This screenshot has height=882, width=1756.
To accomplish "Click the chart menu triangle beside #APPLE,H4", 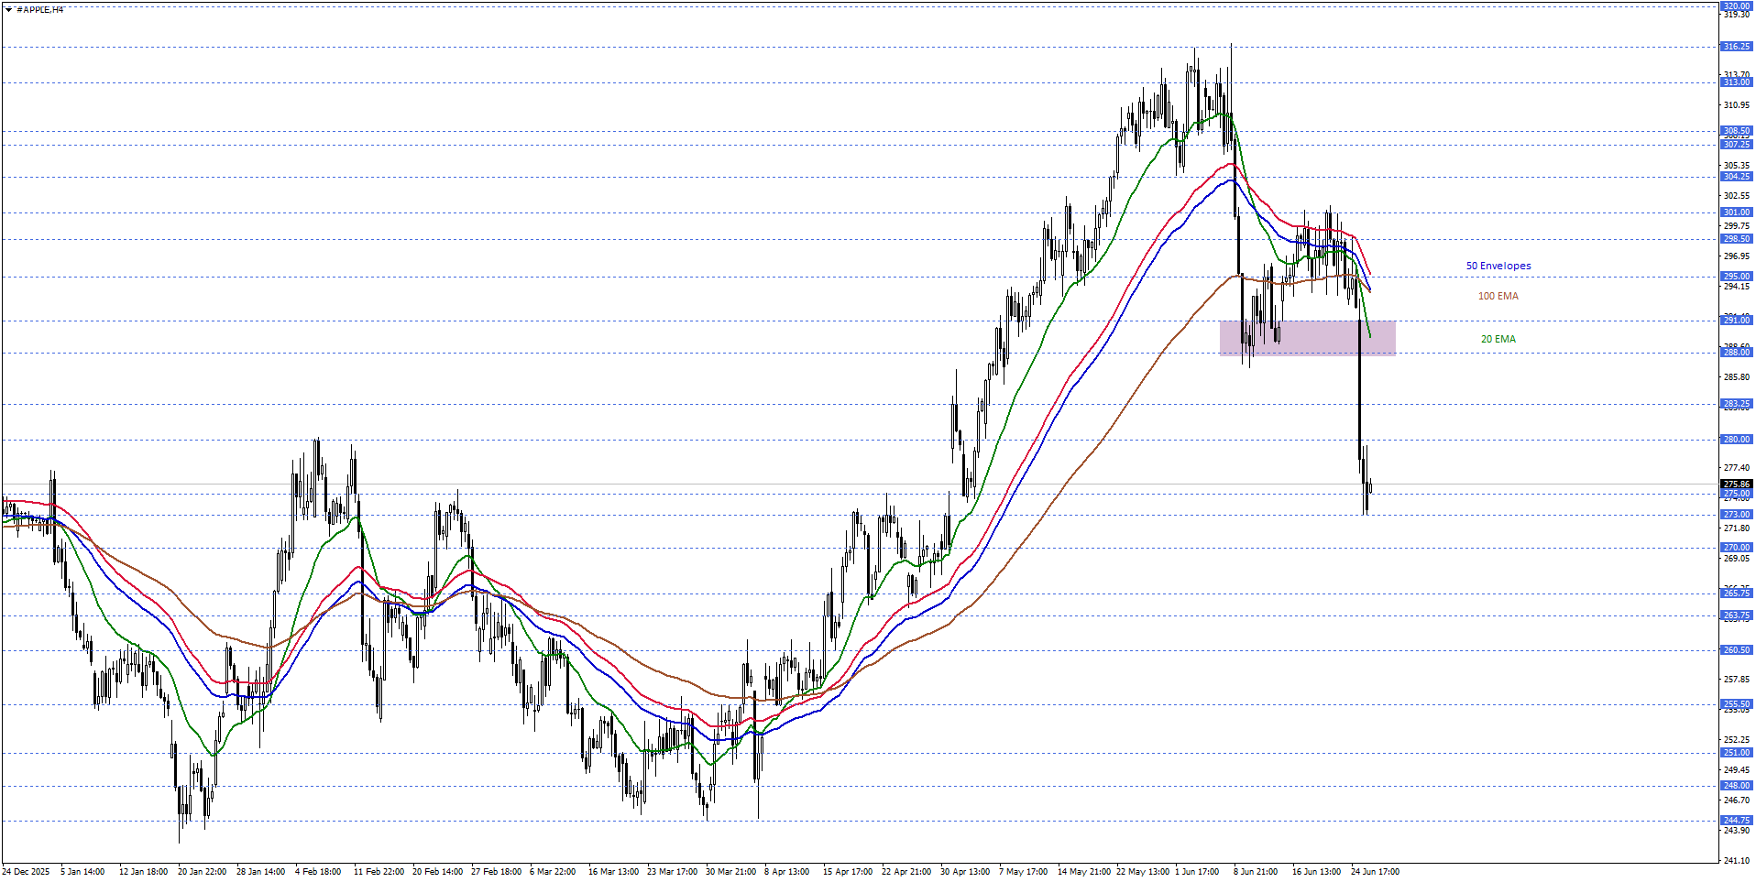I will [x=8, y=10].
